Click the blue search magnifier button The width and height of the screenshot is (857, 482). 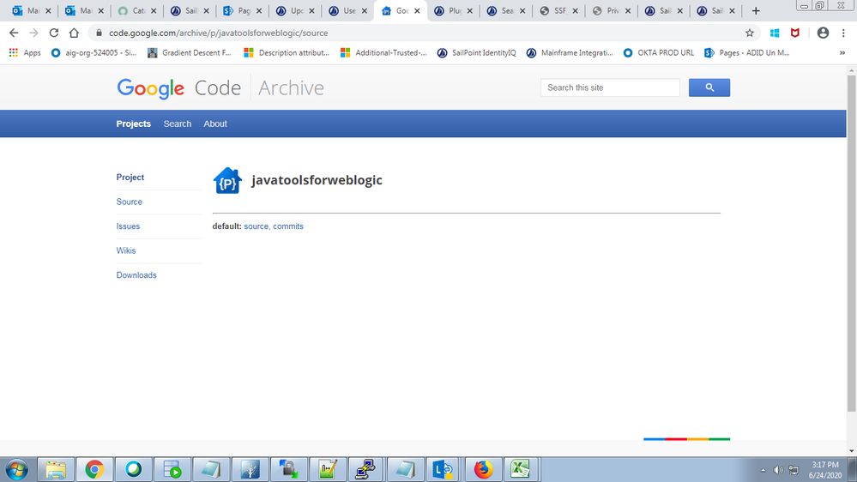pos(709,87)
